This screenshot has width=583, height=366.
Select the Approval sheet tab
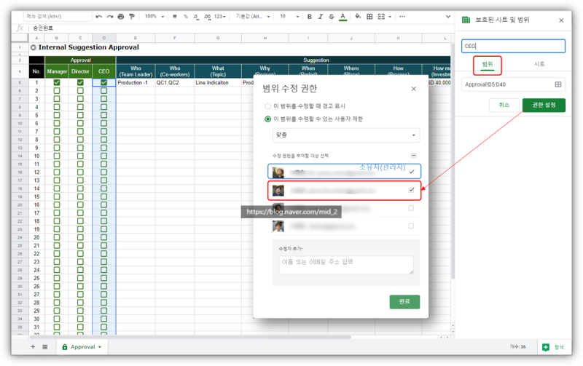[x=82, y=346]
